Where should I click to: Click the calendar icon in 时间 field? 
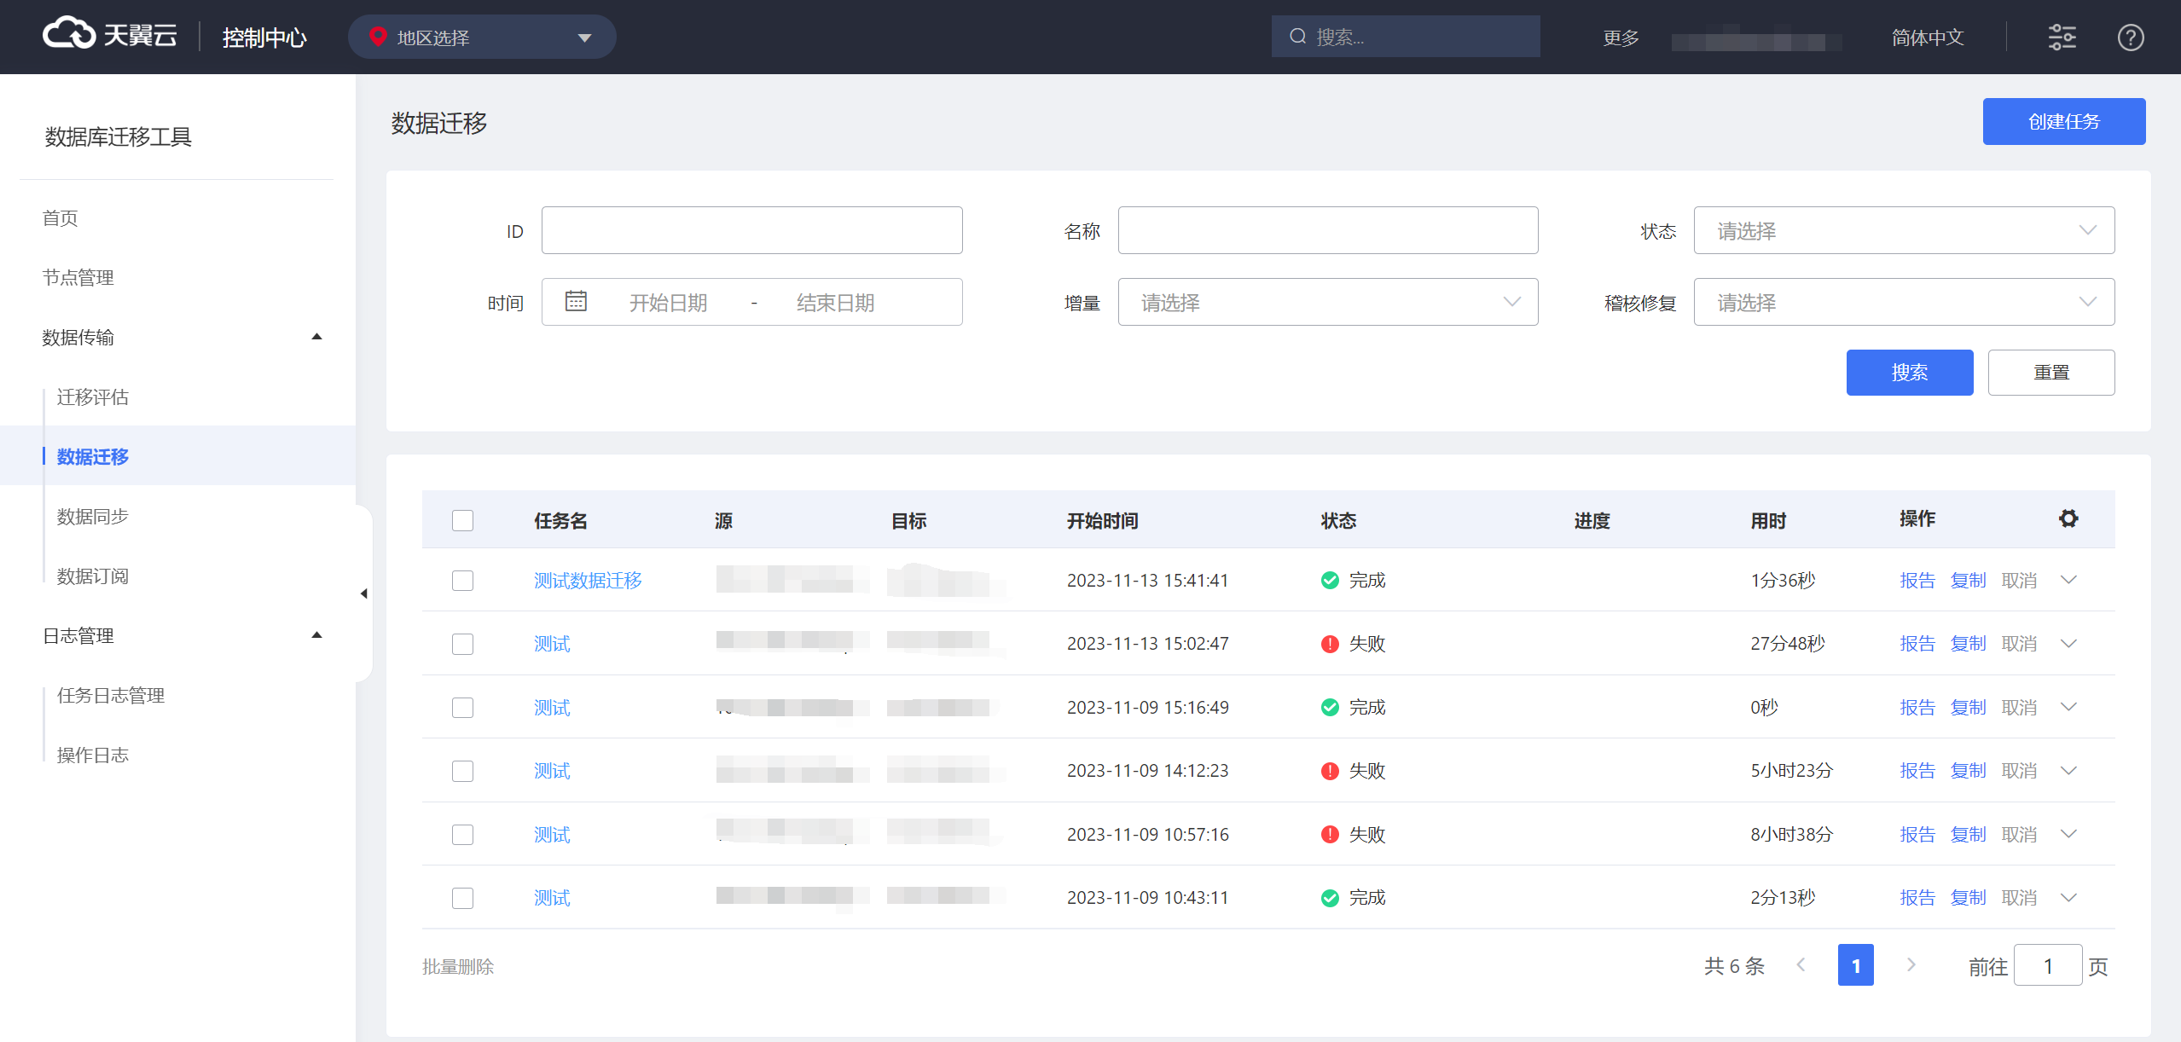(576, 301)
